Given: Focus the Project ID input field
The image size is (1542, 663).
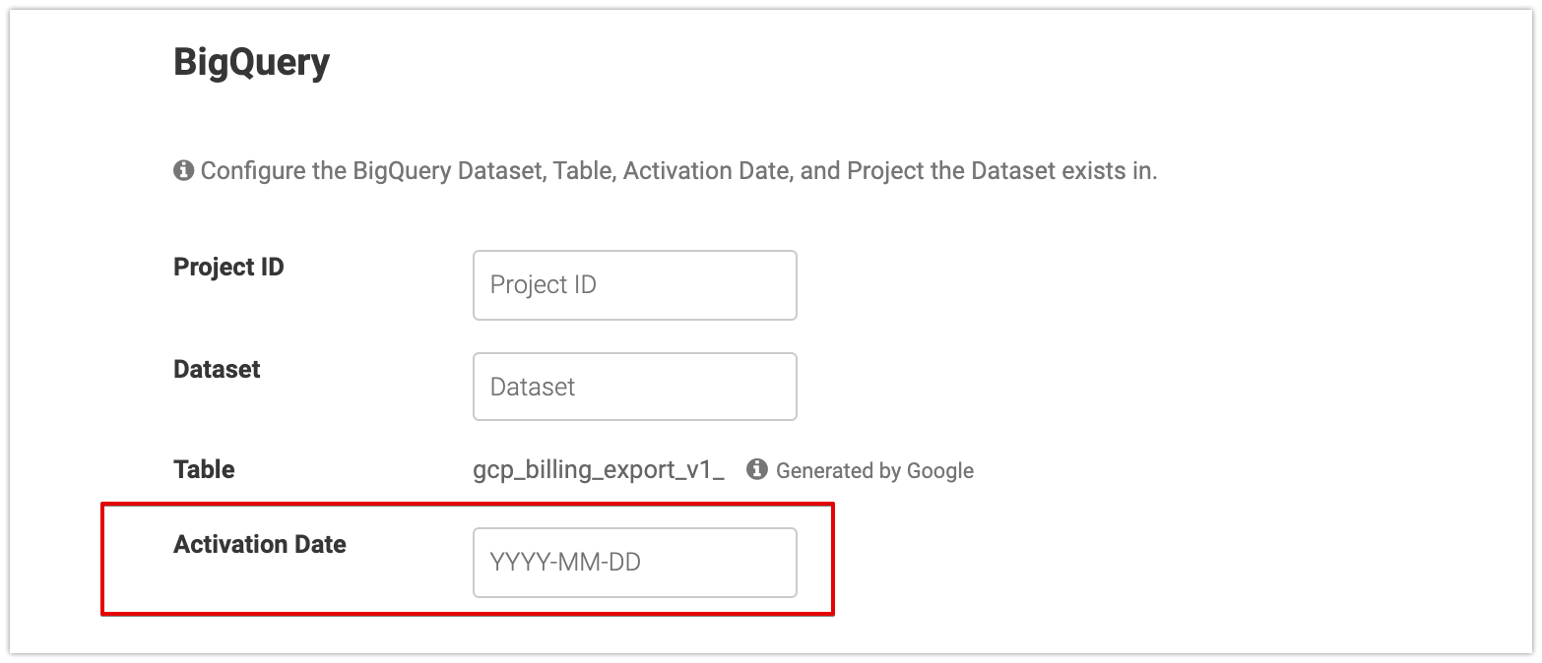Looking at the screenshot, I should 634,285.
